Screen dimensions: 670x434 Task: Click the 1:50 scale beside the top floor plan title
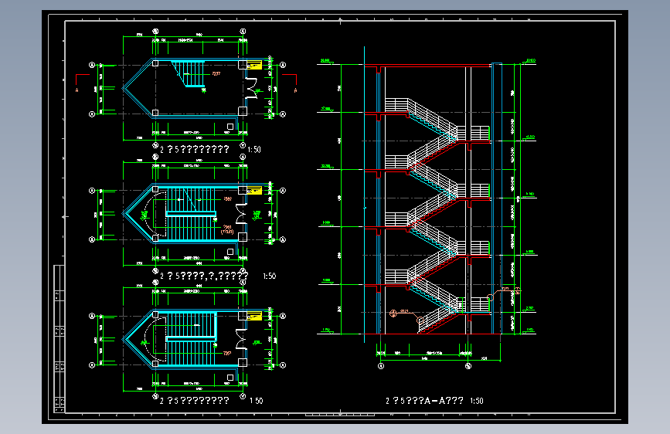click(x=253, y=150)
